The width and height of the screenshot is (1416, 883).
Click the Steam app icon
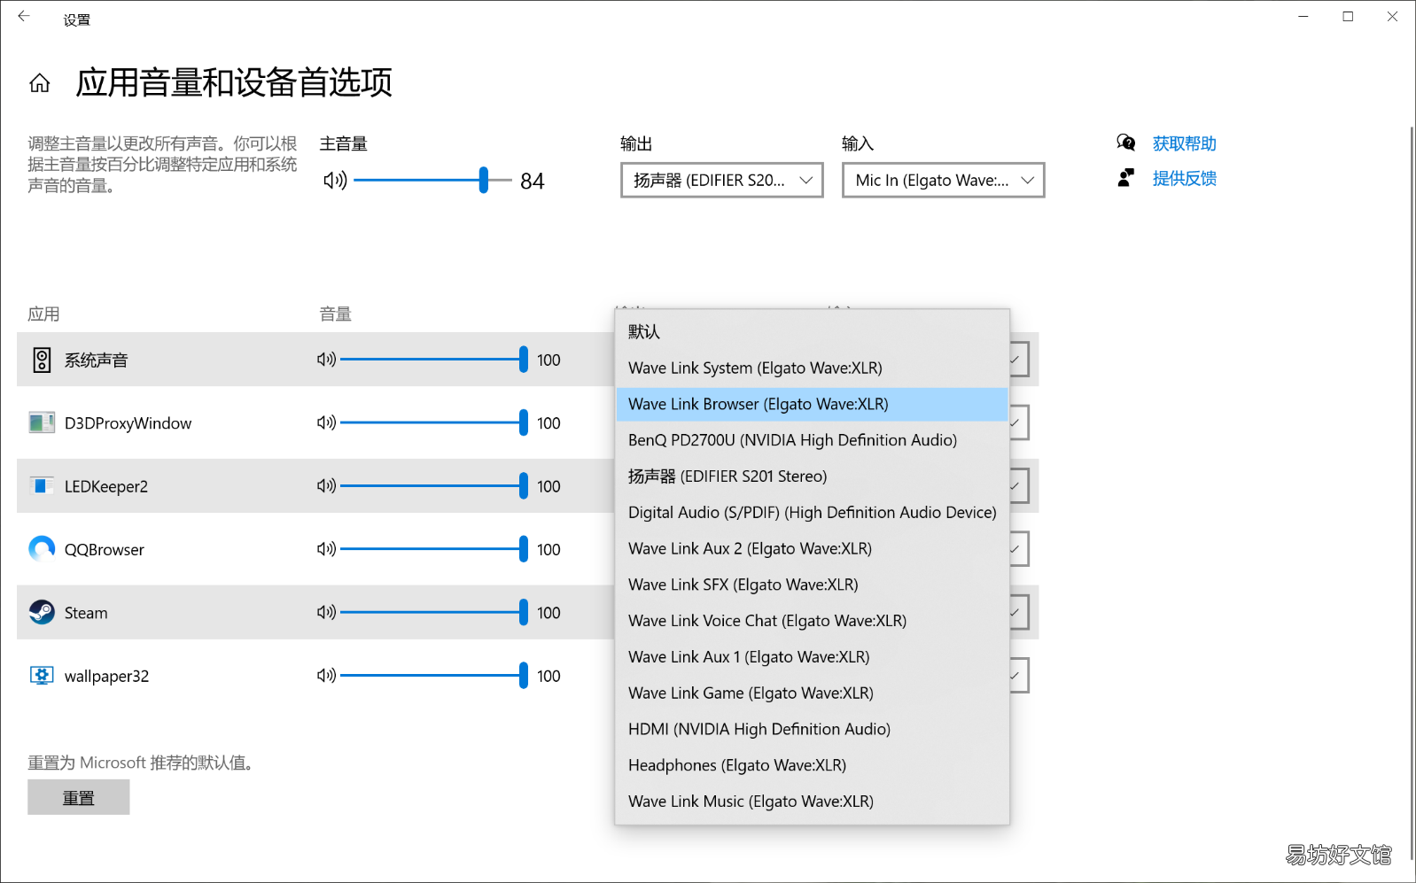coord(42,612)
